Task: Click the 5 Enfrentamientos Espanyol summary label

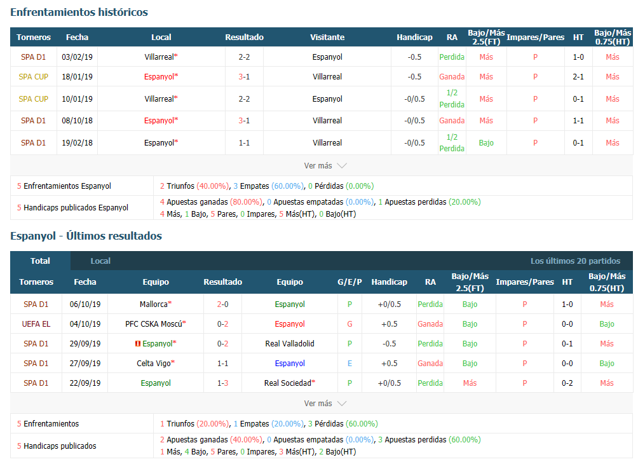Action: 64,186
